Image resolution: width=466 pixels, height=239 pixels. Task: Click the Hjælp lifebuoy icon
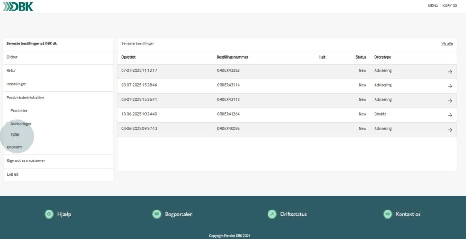pyautogui.click(x=49, y=214)
